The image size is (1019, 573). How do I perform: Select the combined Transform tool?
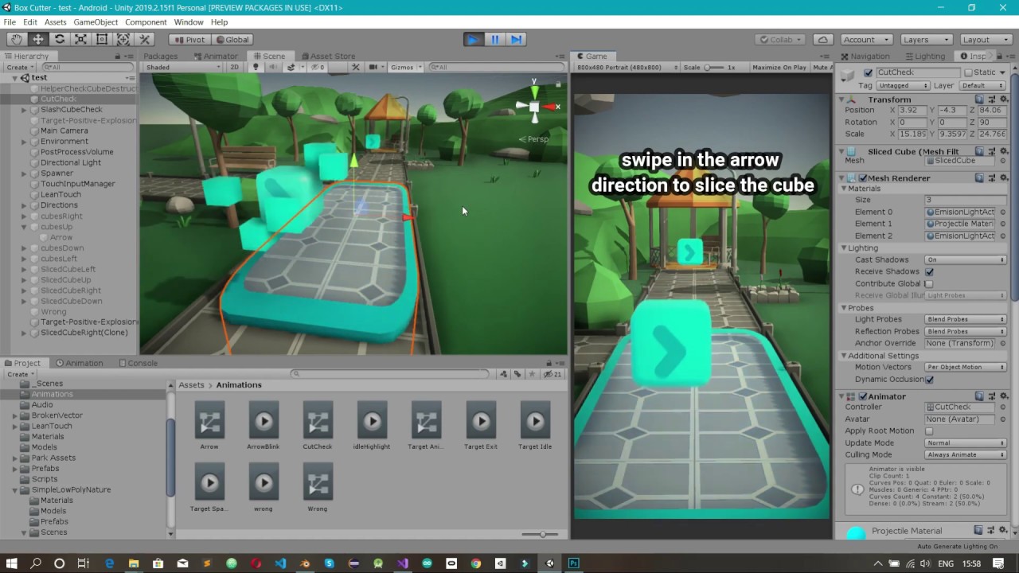click(123, 39)
